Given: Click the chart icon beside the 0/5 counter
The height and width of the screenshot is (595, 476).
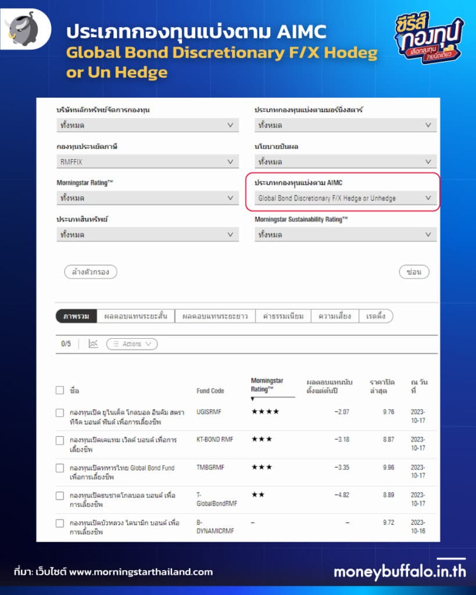Looking at the screenshot, I should 93,344.
